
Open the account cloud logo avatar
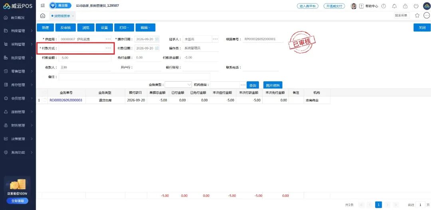tap(426, 6)
